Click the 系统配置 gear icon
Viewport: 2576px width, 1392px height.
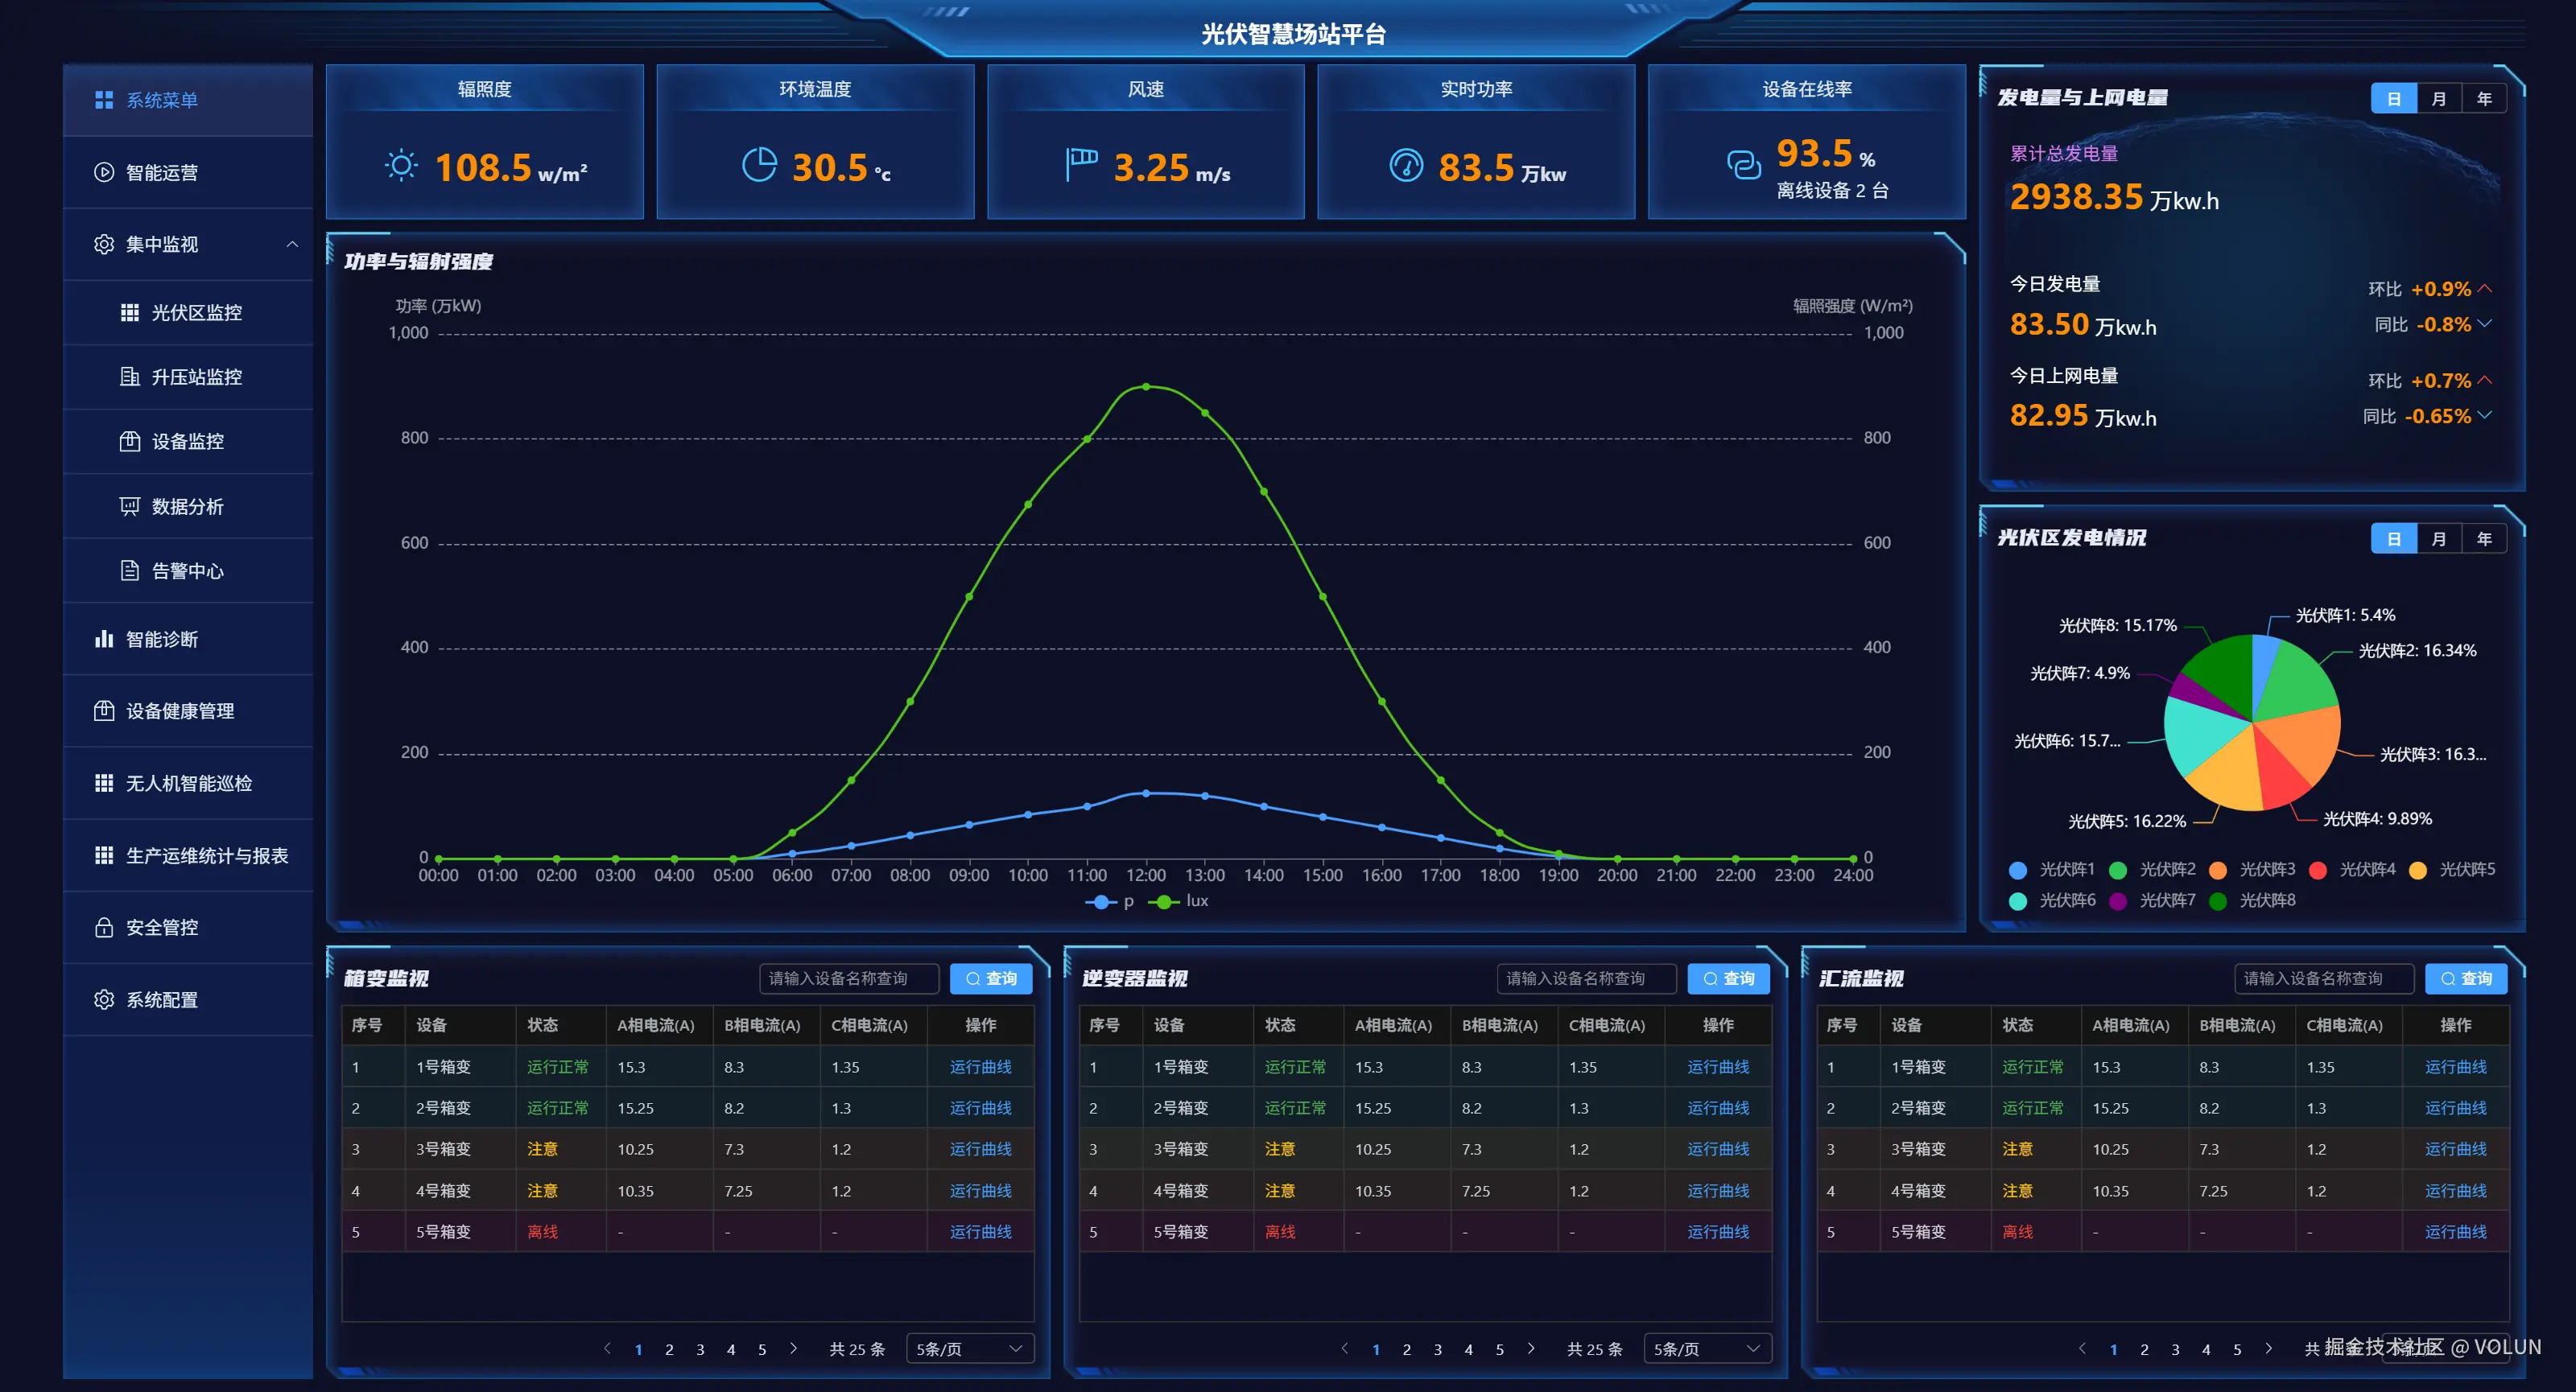(103, 999)
